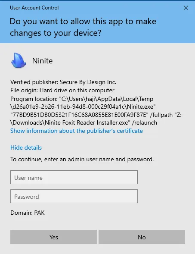
Task: Click the Ninite application name label
Action: [x=42, y=61]
